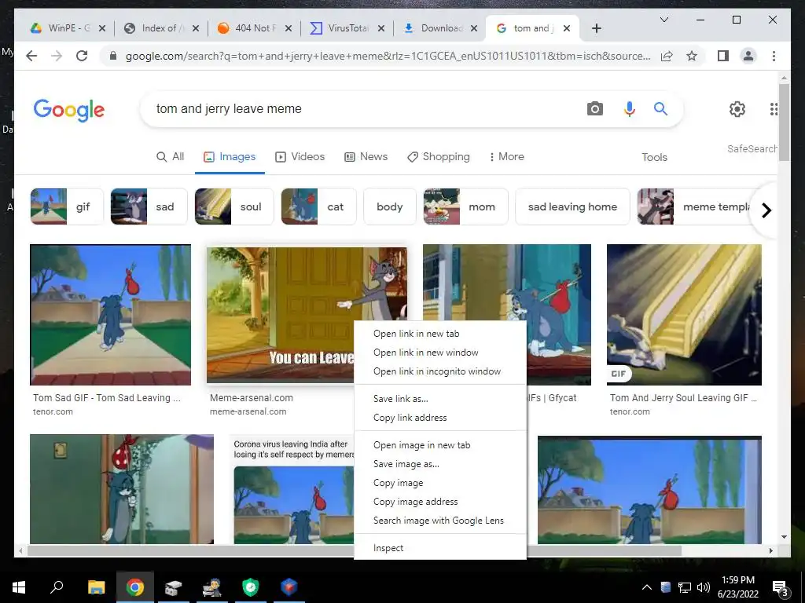Open Windows taskbar search

pyautogui.click(x=57, y=587)
